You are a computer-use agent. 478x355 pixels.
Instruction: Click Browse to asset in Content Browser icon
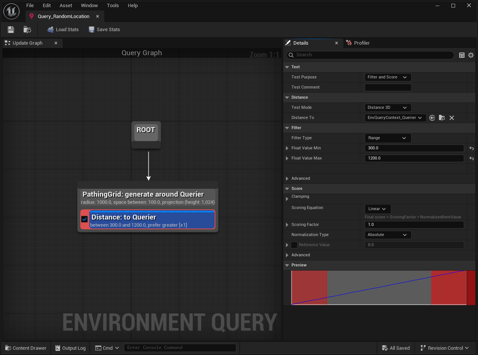tap(27, 30)
